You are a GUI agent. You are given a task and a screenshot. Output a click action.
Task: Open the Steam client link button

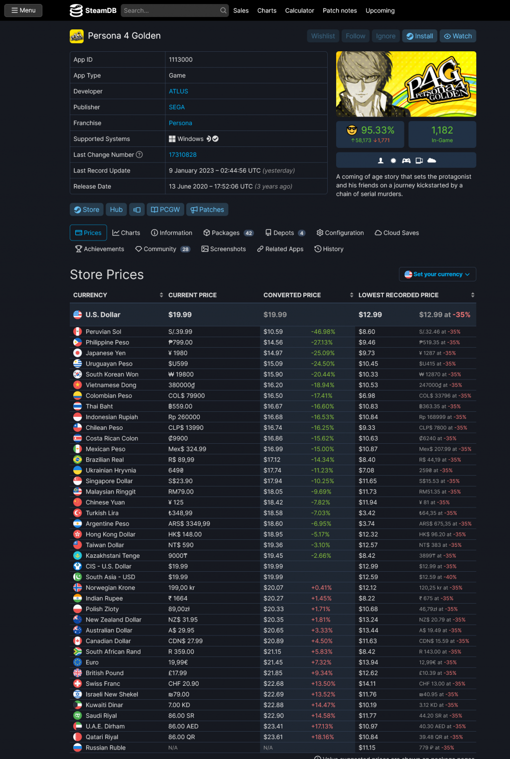click(136, 210)
